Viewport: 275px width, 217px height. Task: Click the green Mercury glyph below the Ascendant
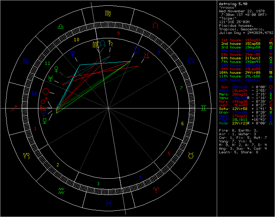pos(45,121)
